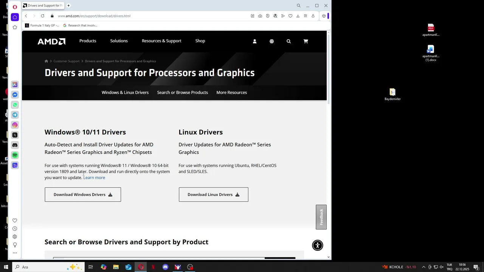Viewport: 484px width, 272px height.
Task: Open Opera Messenger in sidebar
Action: coord(15,95)
